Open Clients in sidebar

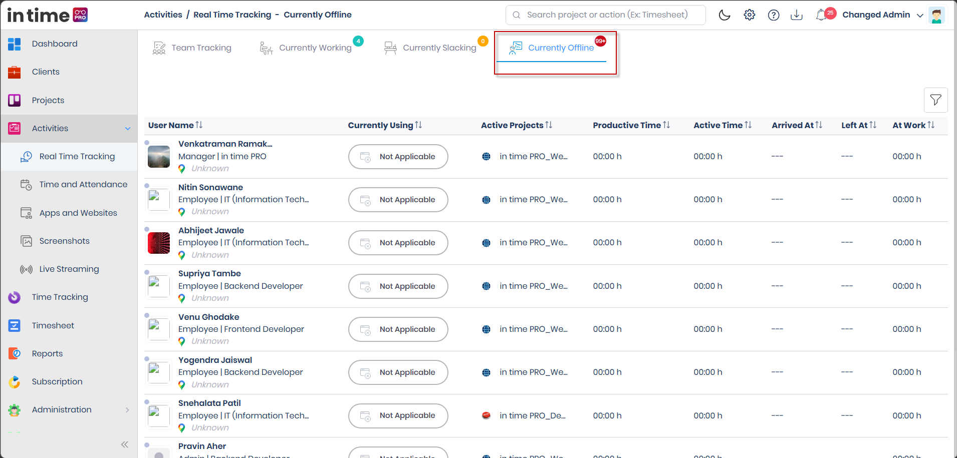pos(69,72)
